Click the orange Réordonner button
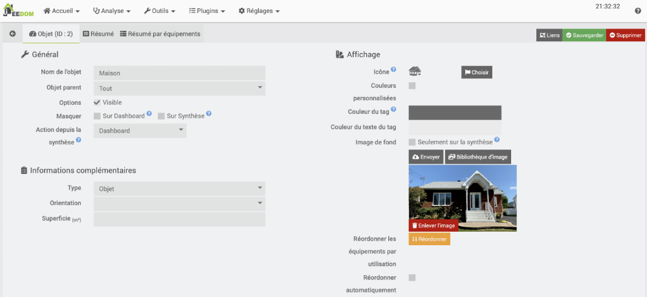The width and height of the screenshot is (647, 297). pos(429,239)
